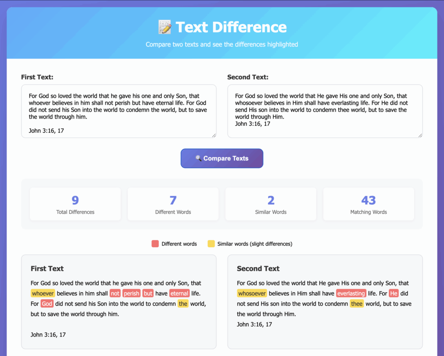Viewport: 444px width, 356px height.
Task: Click the red highlighted word 'God'
Action: [x=47, y=304]
